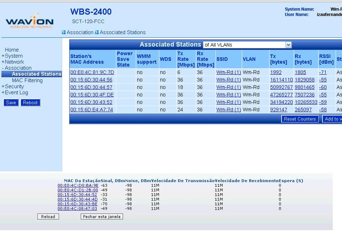Click RSSI value -60
This screenshot has width=342, height=233.
323,87
